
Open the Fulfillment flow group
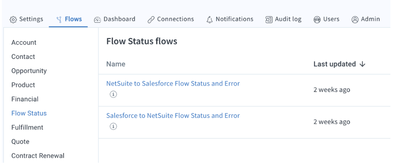tap(27, 127)
